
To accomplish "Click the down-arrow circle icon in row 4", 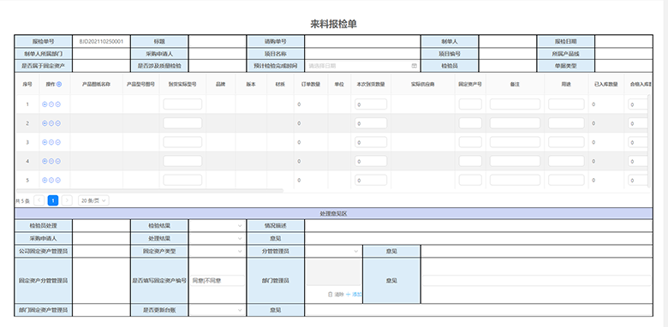I will (58, 161).
